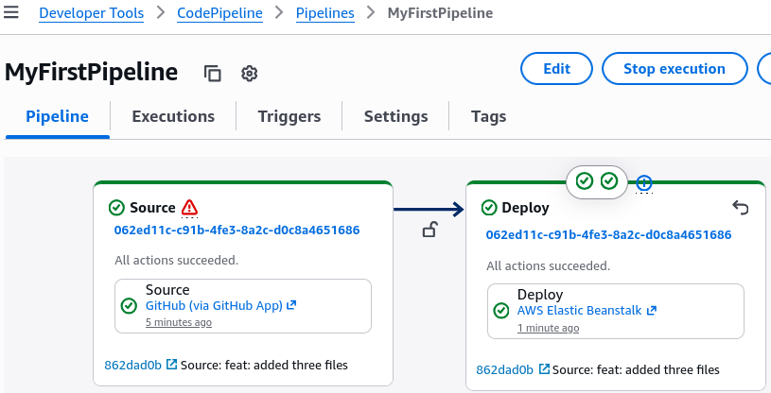Click the Source stage warning triangle icon
The image size is (771, 393).
point(189,207)
